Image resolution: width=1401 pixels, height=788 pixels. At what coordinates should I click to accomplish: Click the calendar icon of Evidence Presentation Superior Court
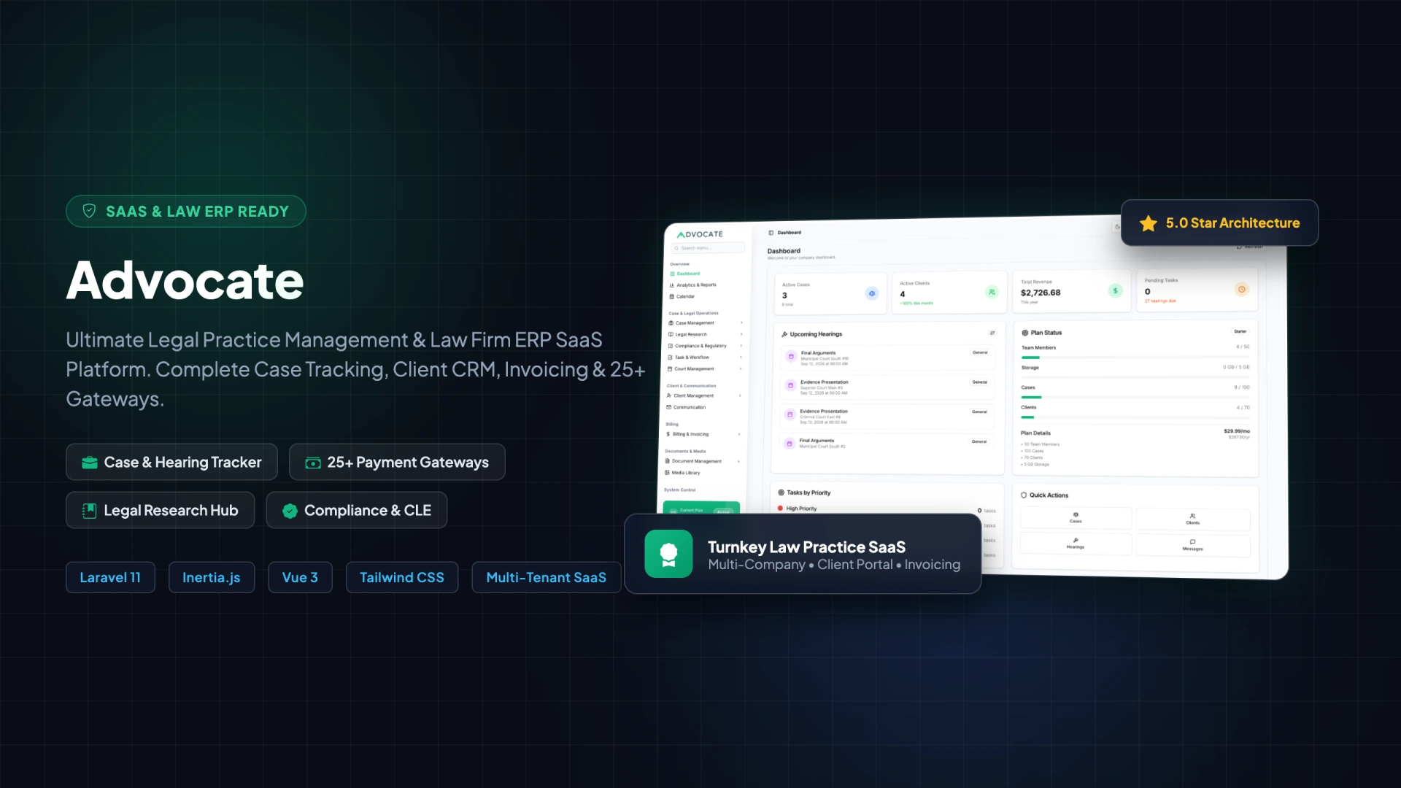(790, 385)
